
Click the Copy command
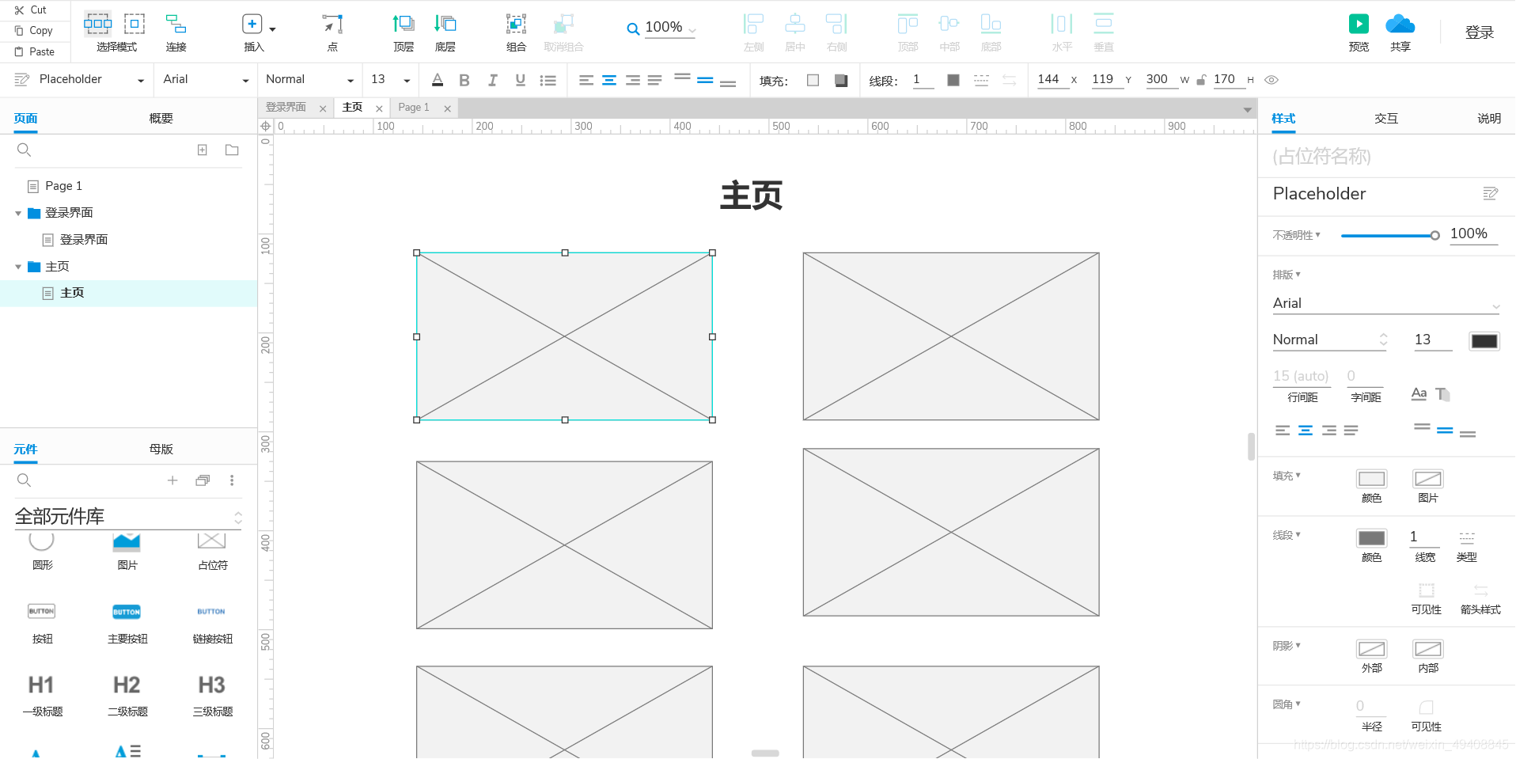33,31
